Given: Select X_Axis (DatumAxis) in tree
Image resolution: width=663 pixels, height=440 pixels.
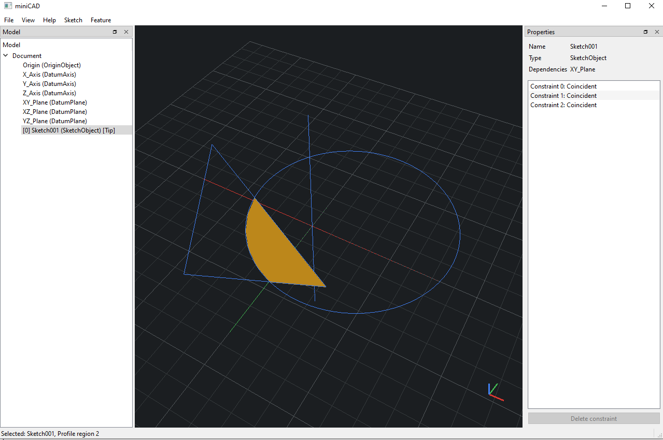Looking at the screenshot, I should pyautogui.click(x=49, y=75).
